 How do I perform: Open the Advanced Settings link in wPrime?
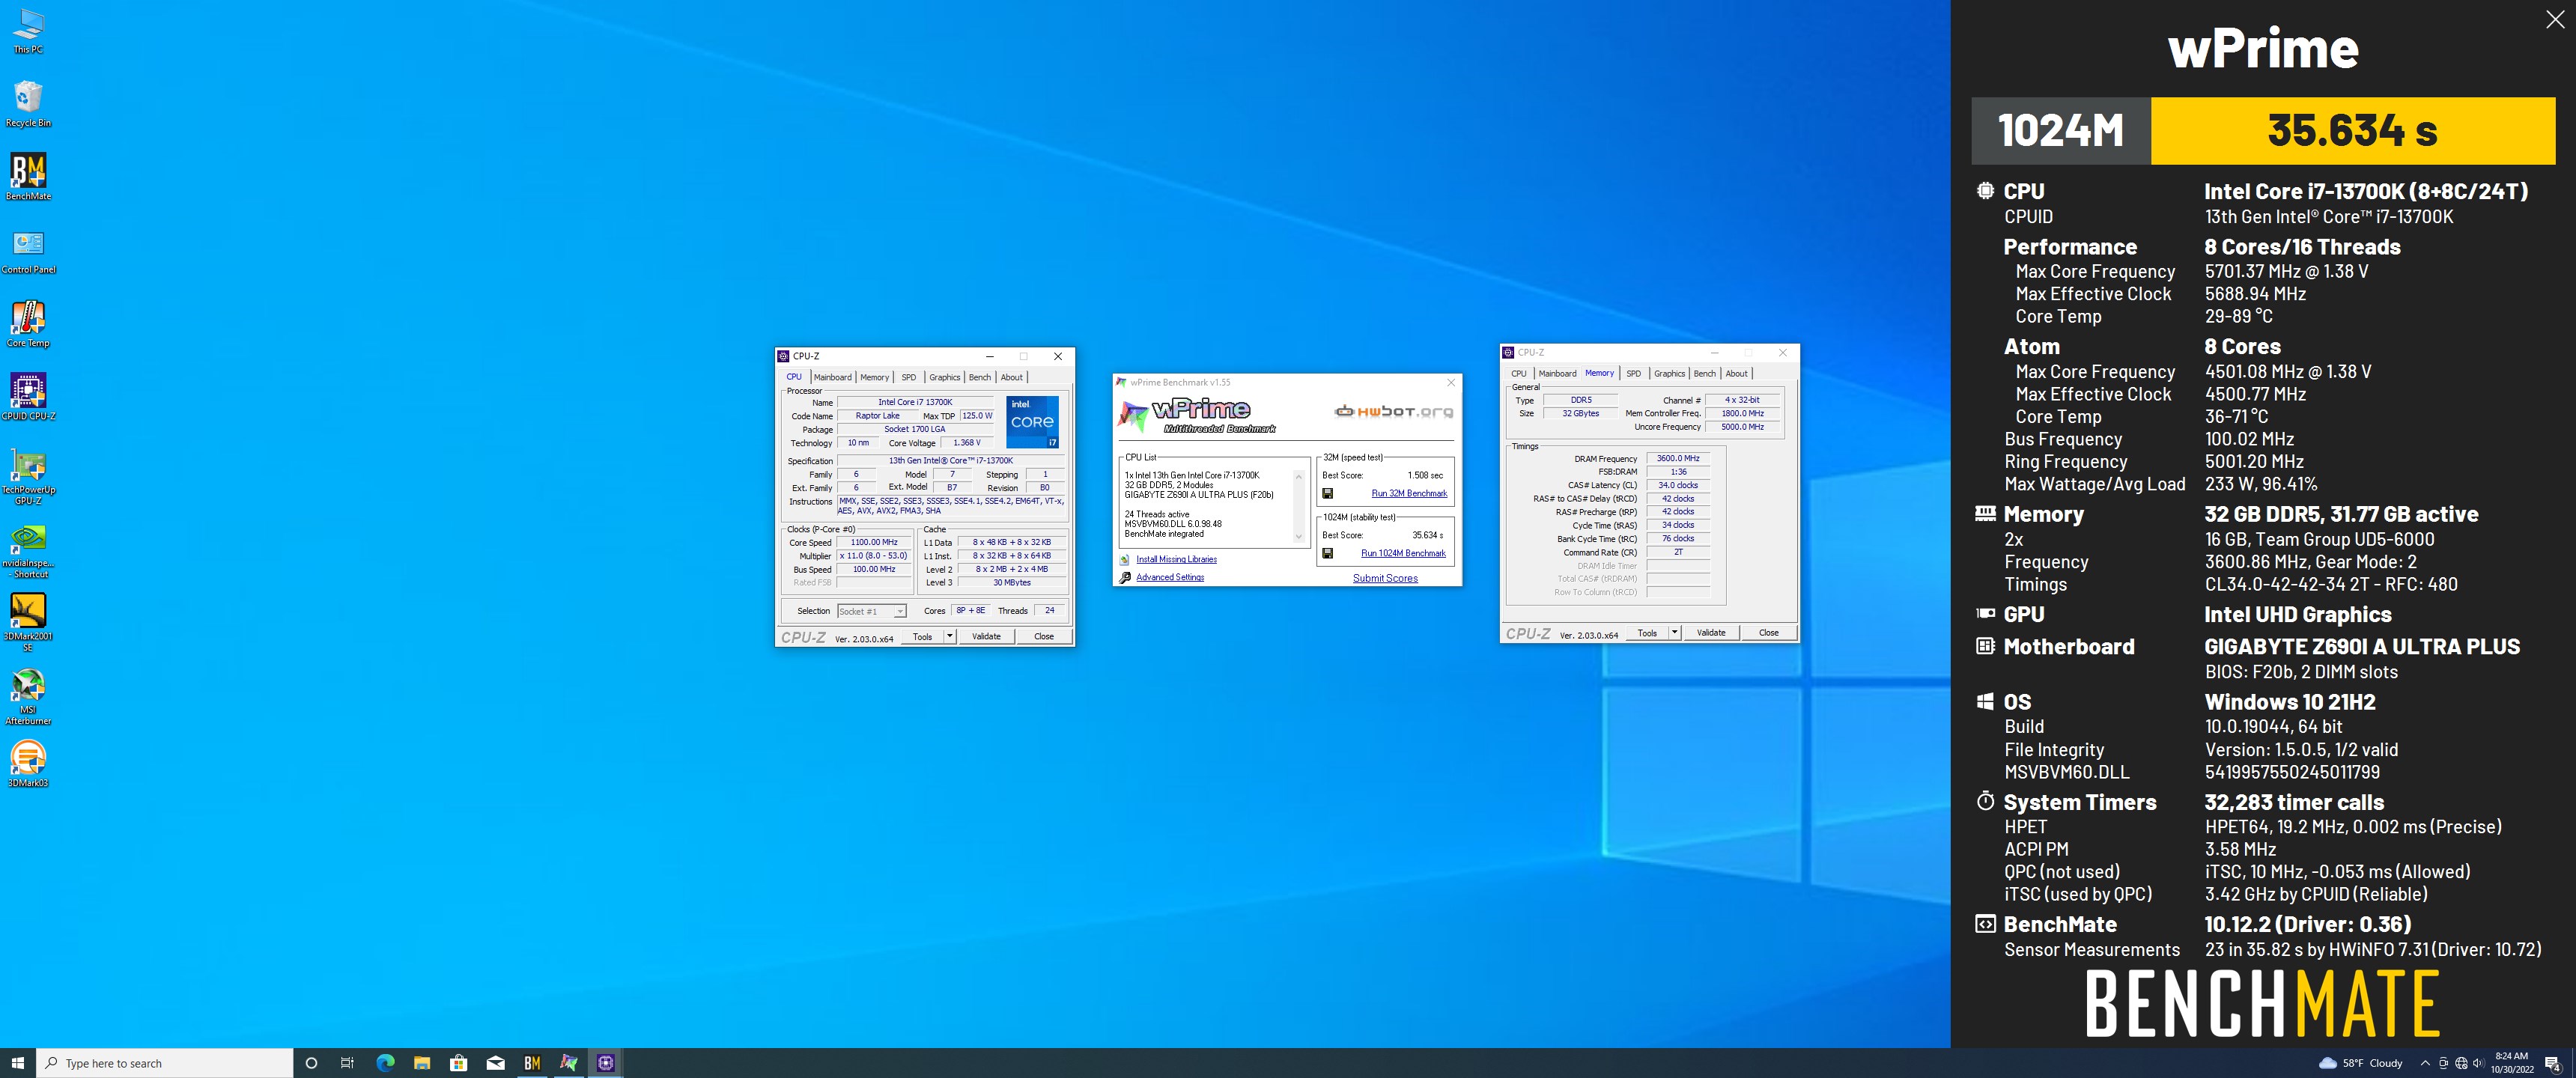pyautogui.click(x=1170, y=578)
